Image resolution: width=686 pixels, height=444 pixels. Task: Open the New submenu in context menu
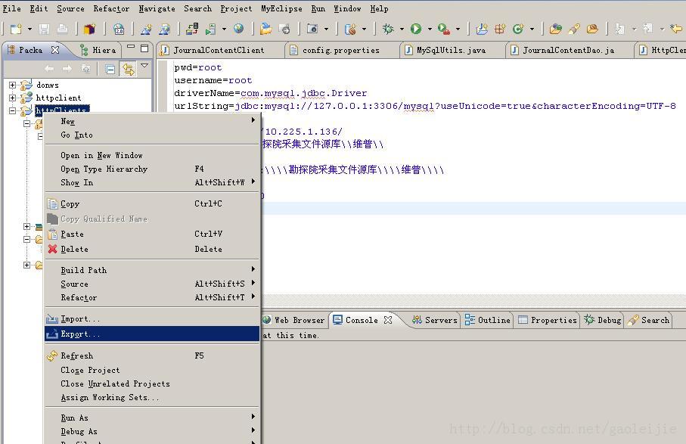[x=152, y=121]
